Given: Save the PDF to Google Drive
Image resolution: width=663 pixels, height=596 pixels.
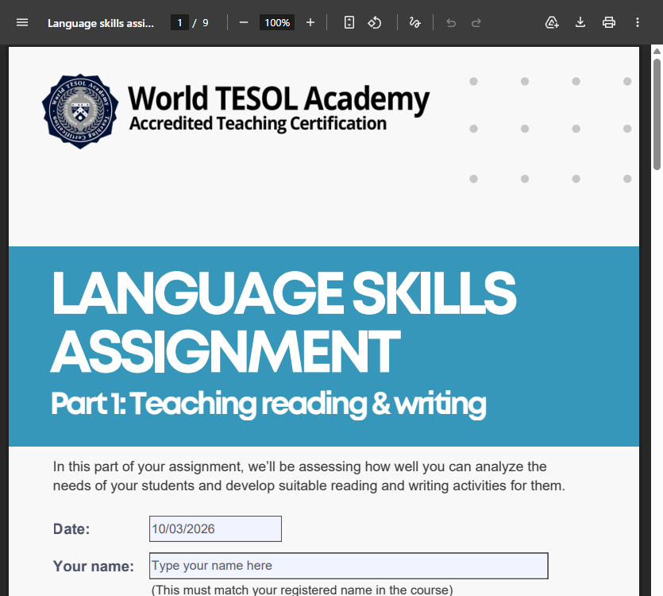Looking at the screenshot, I should click(552, 22).
